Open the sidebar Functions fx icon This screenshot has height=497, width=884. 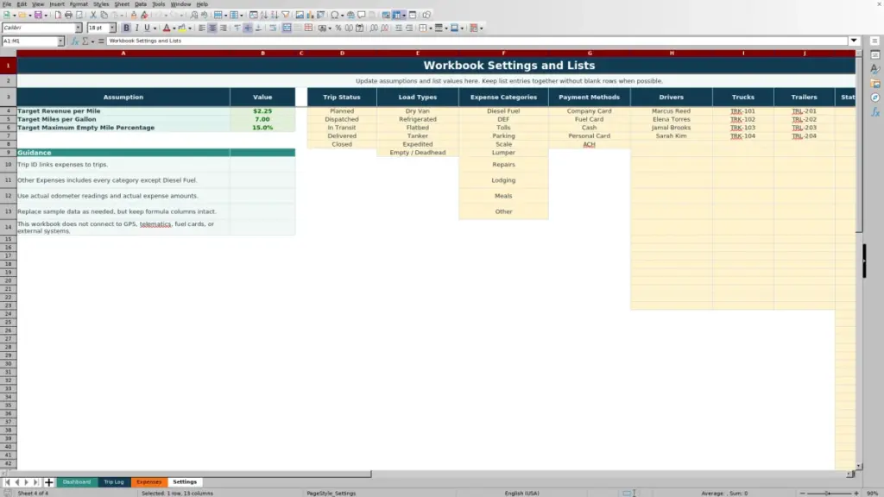[875, 112]
